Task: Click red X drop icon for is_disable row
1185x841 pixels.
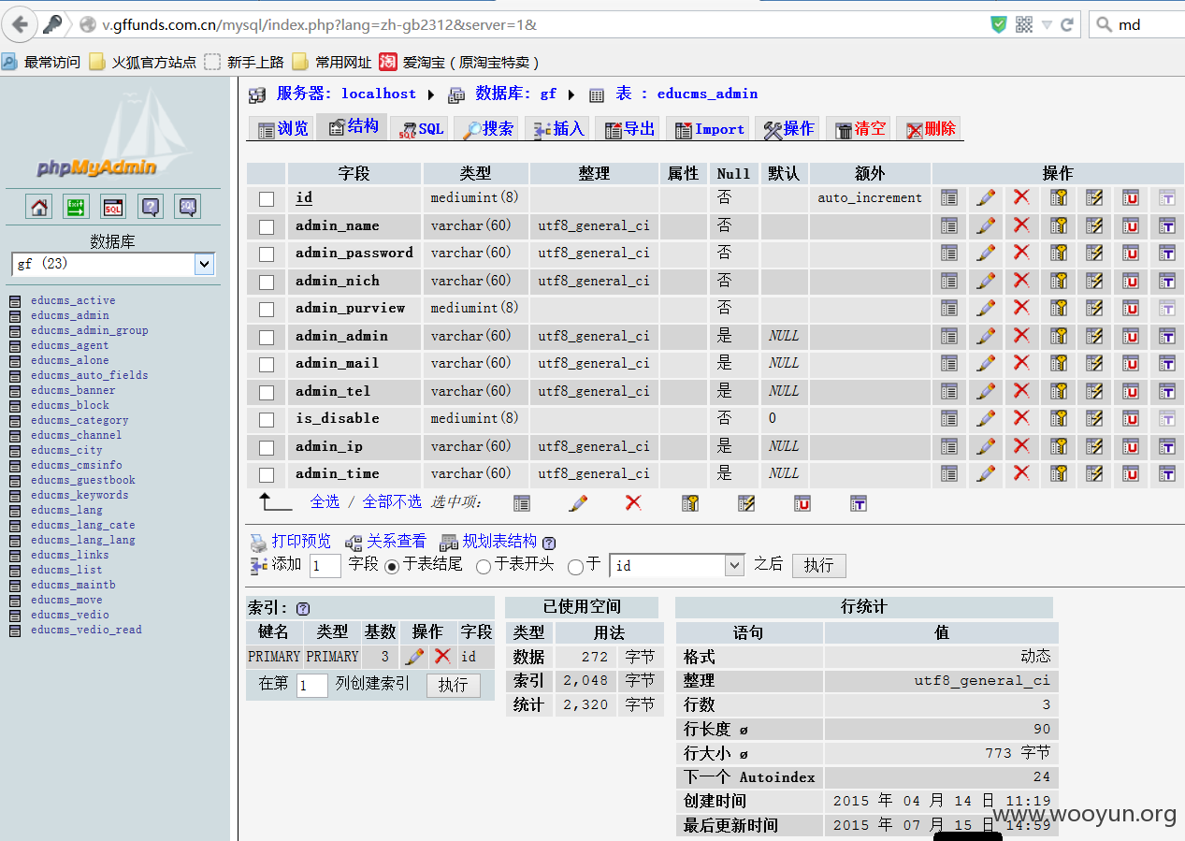Action: point(1021,418)
